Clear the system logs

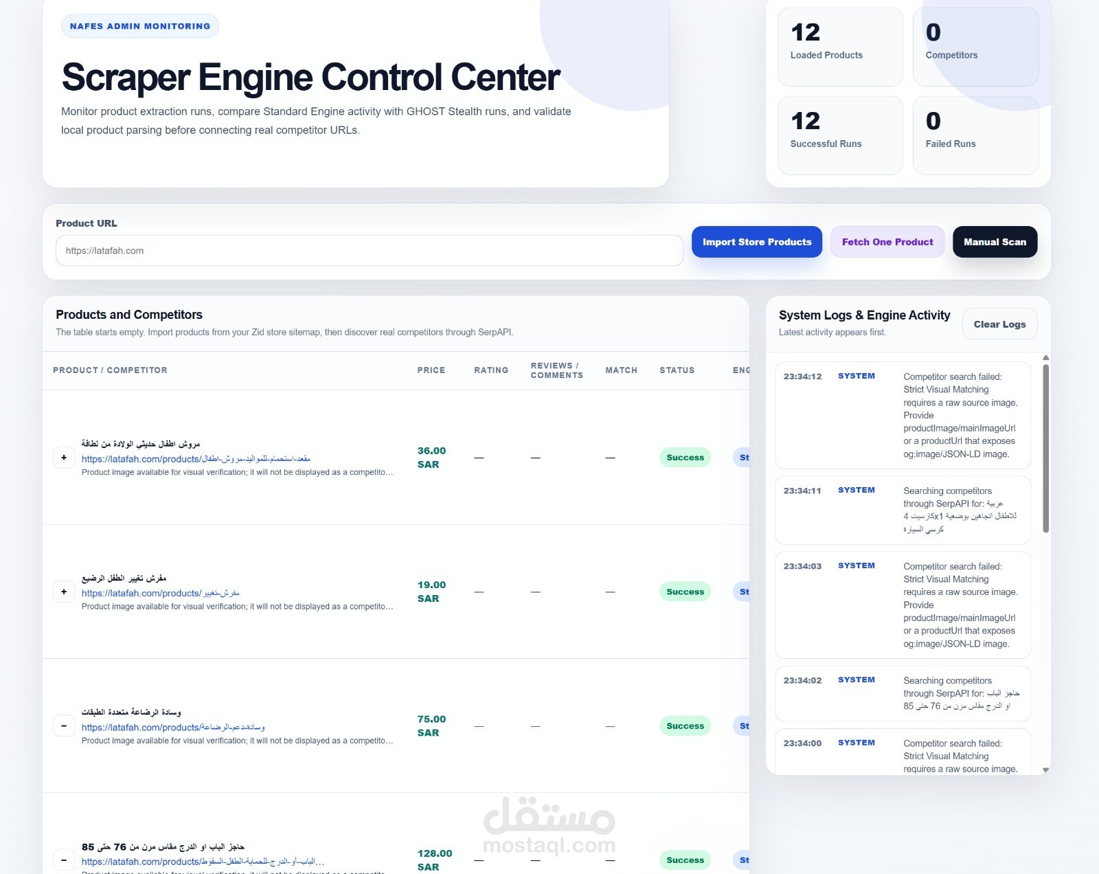(999, 324)
